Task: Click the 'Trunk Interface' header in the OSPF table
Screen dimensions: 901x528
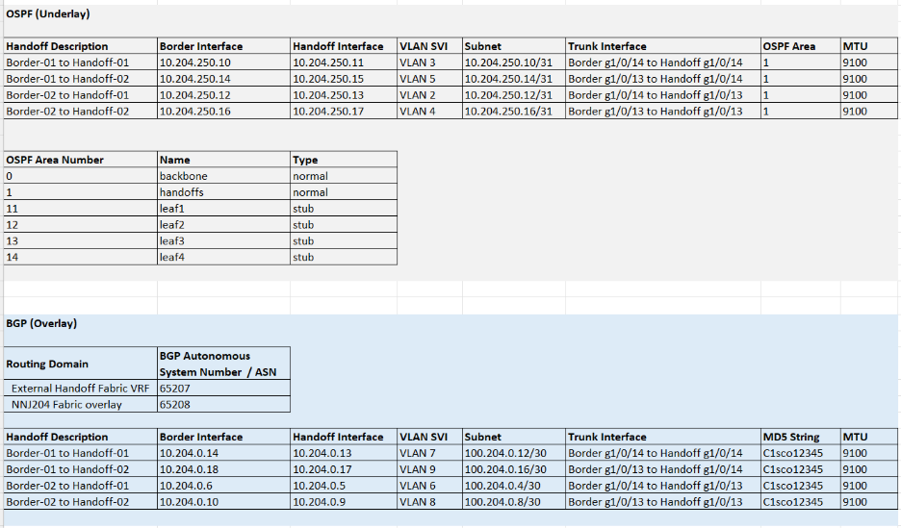Action: [663, 46]
